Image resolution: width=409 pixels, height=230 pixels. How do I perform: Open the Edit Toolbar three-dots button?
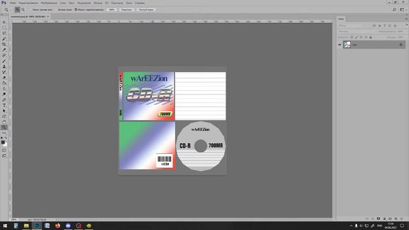coord(4,133)
